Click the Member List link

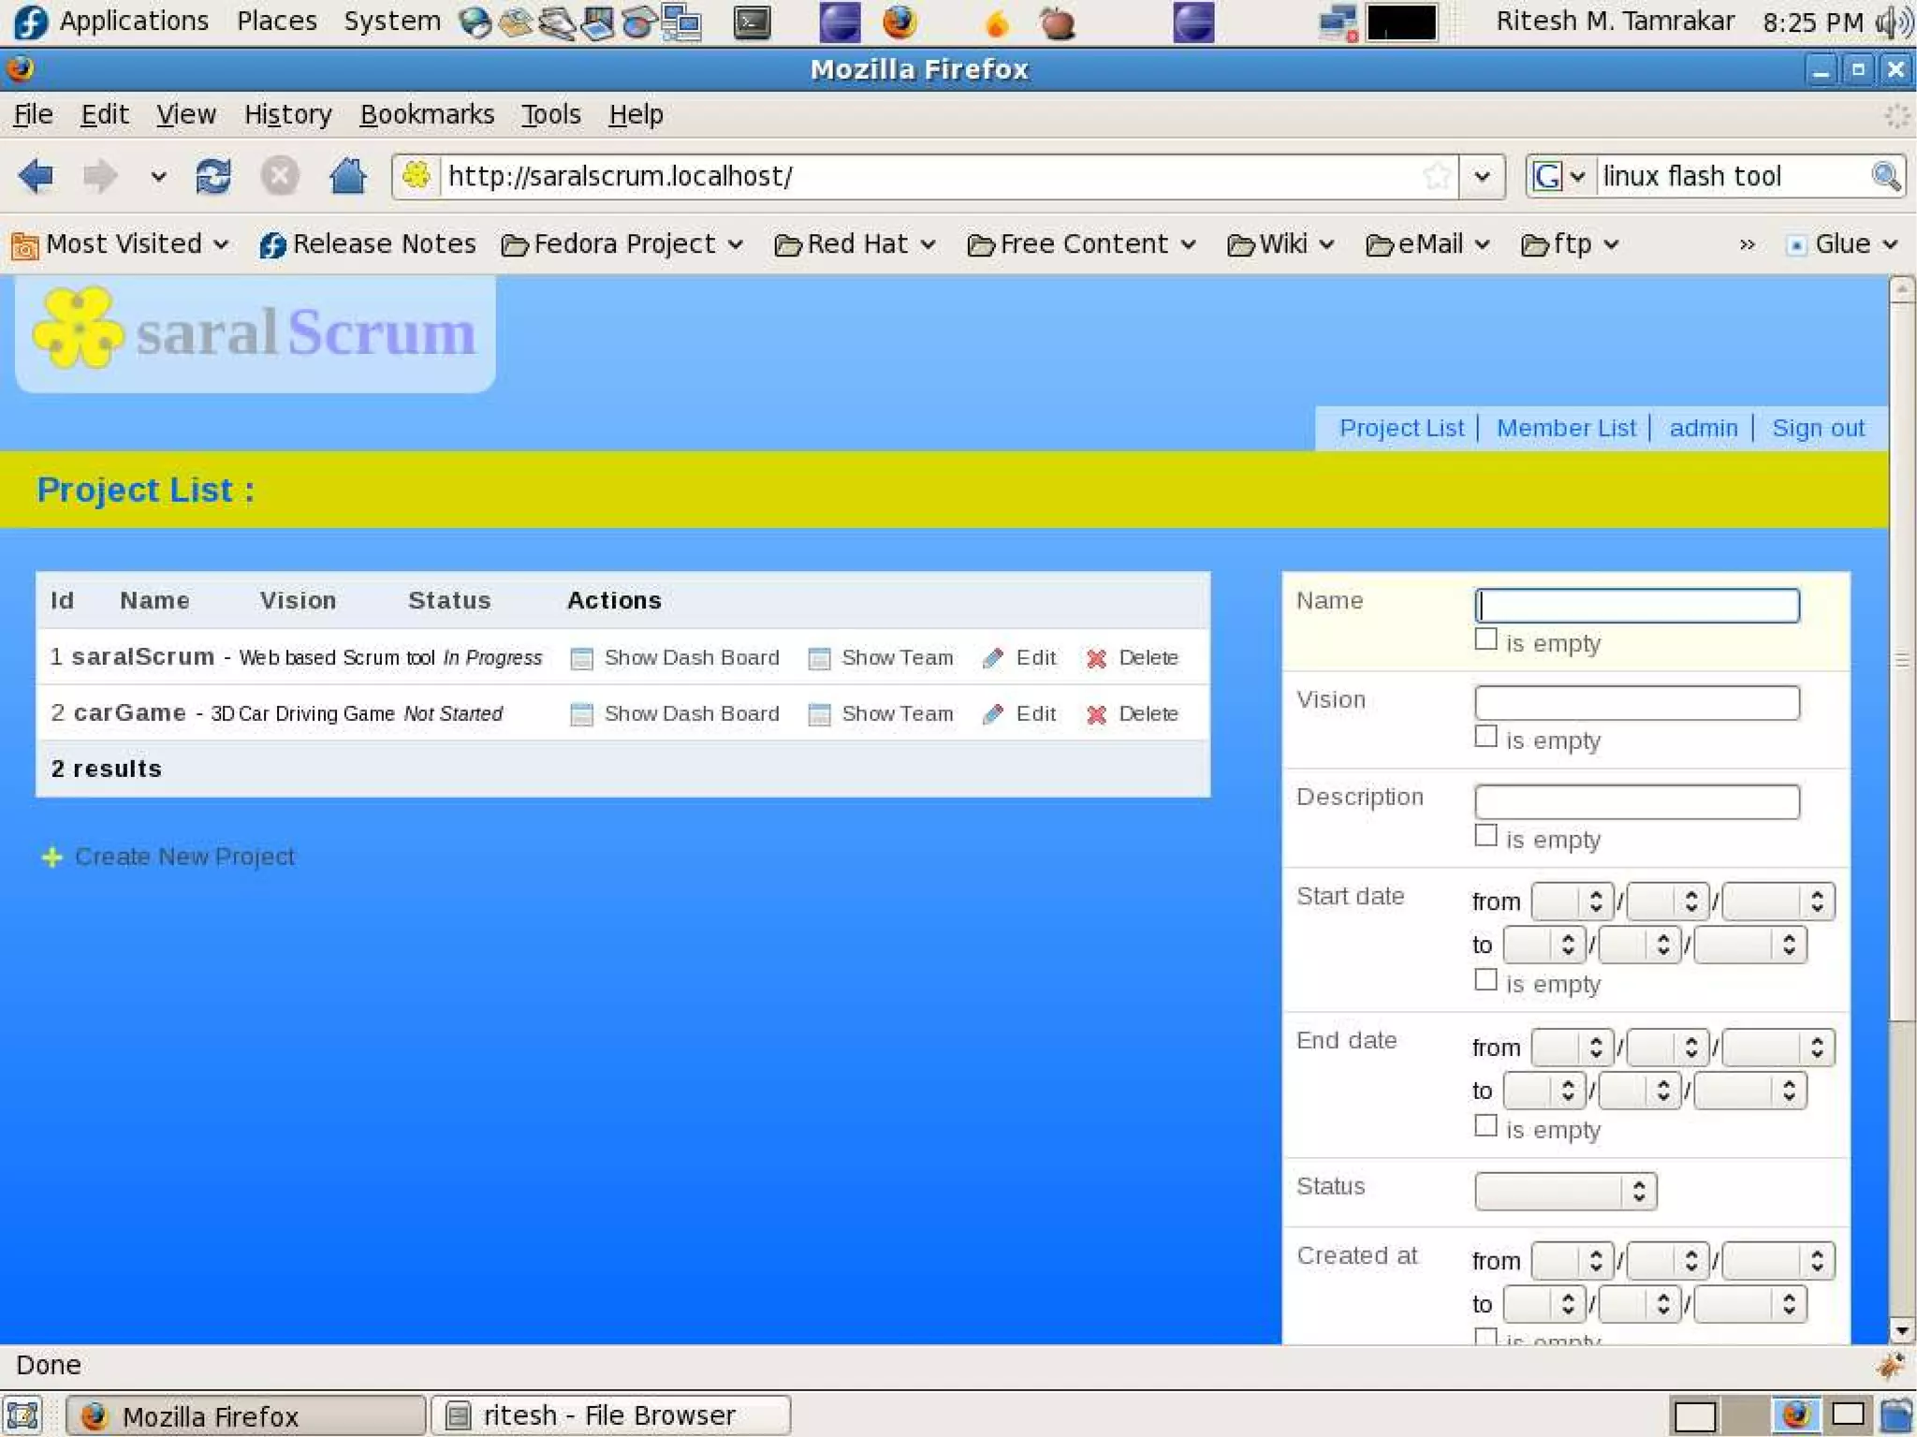click(x=1566, y=428)
